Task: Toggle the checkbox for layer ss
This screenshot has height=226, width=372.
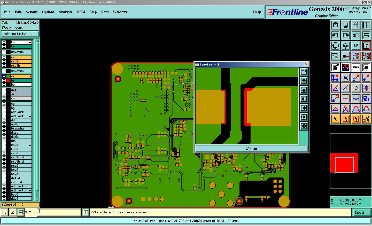Action: pos(4,76)
